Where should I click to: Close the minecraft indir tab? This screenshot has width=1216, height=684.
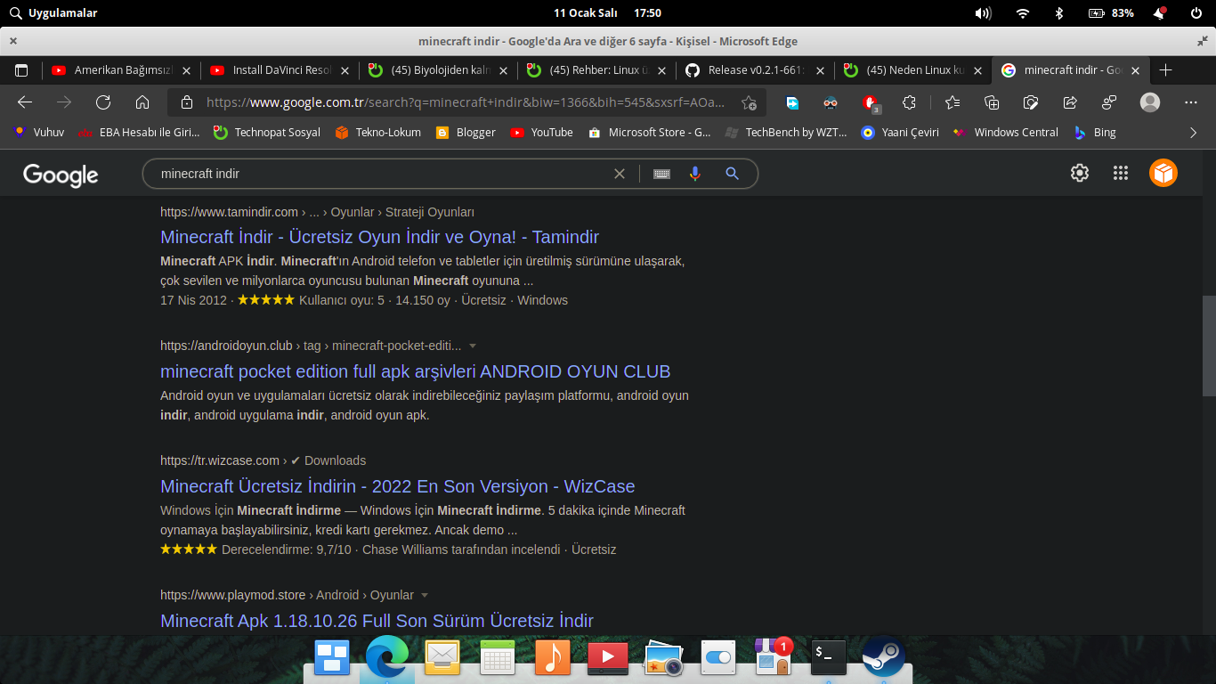point(1135,70)
